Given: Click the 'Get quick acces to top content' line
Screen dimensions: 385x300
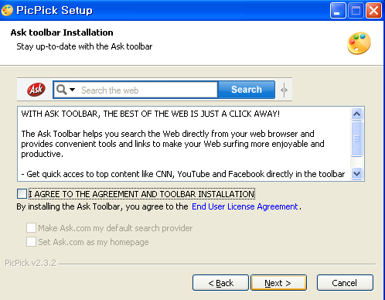Looking at the screenshot, I should tap(183, 174).
